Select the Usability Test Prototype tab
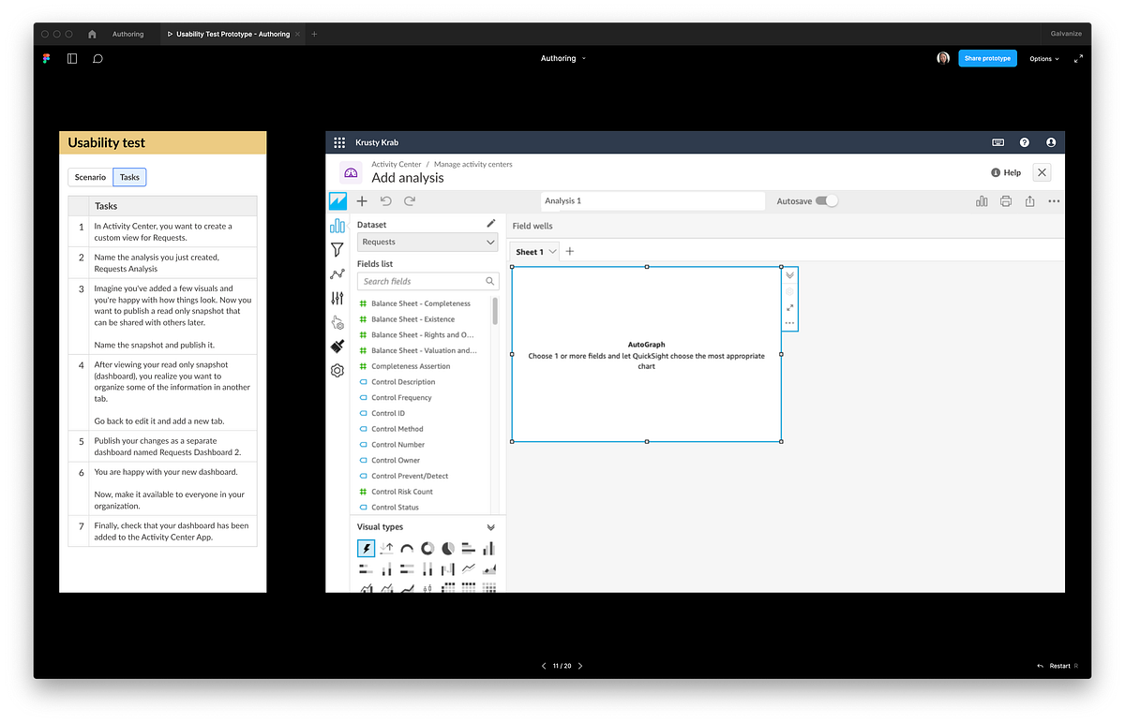The width and height of the screenshot is (1125, 723). pos(232,34)
